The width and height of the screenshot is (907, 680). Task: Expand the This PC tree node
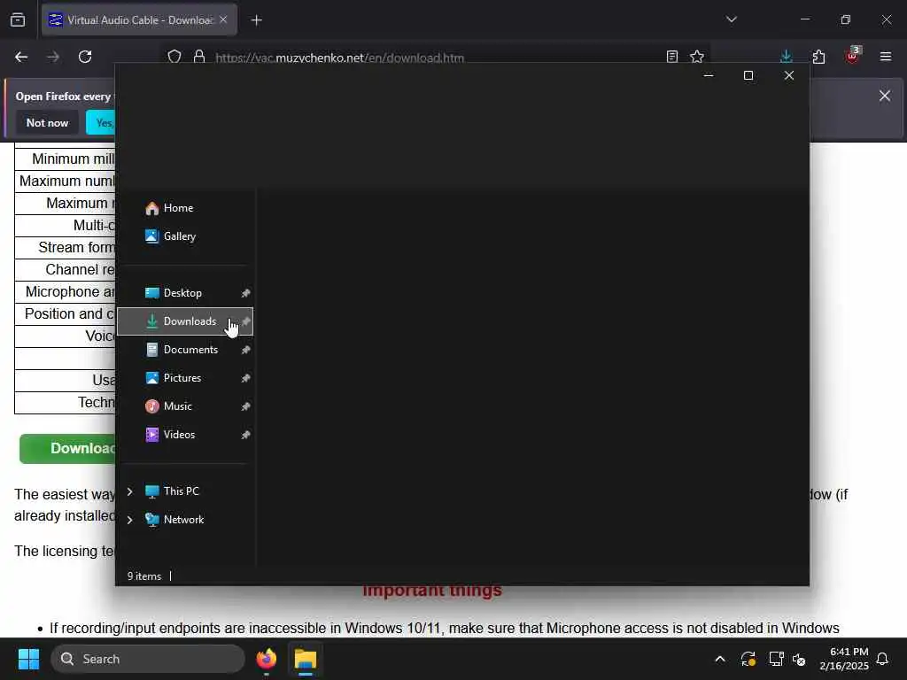[x=129, y=491]
